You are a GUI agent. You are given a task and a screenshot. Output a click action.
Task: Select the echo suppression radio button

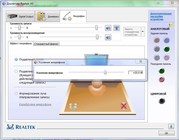pyautogui.click(x=16, y=71)
